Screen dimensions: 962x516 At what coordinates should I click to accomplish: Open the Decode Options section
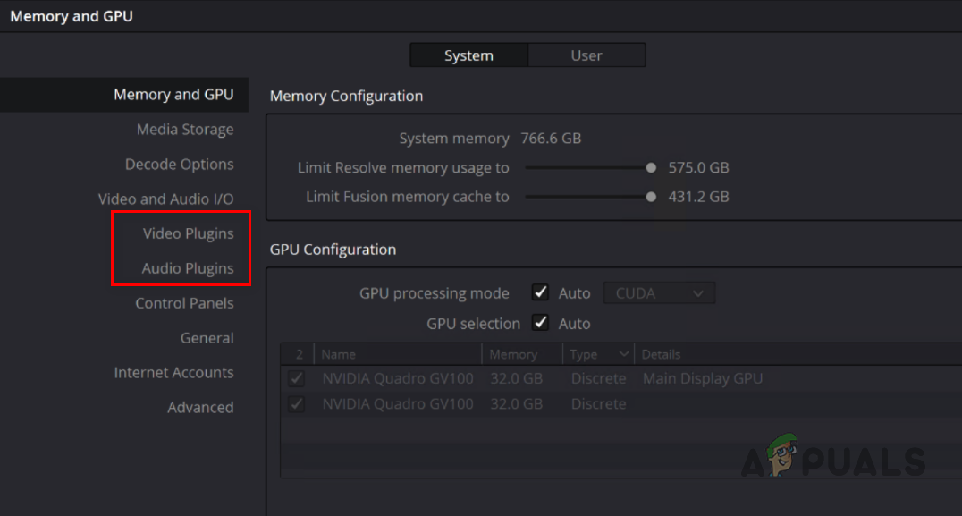[180, 164]
